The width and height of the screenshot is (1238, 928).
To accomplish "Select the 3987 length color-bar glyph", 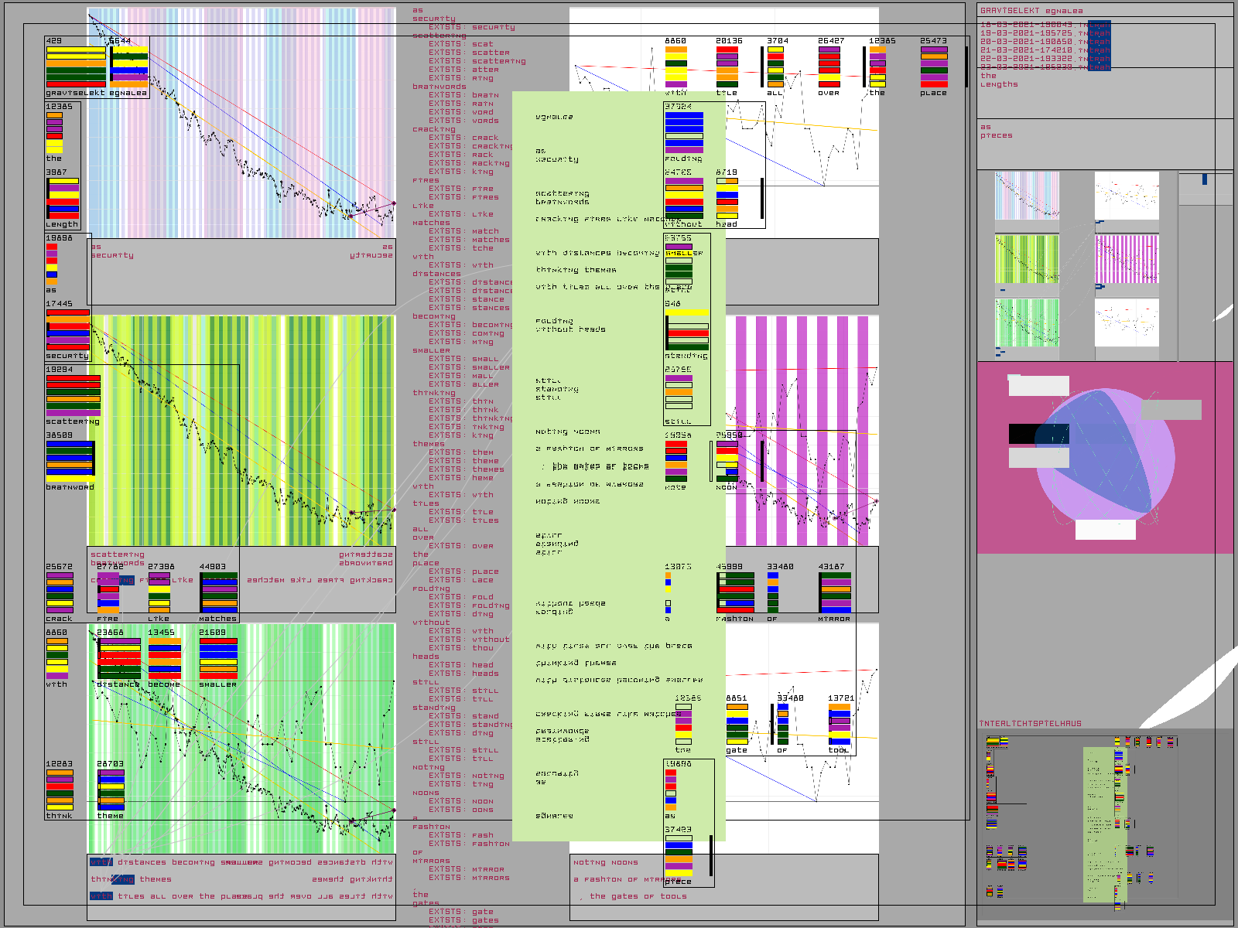I will (x=63, y=199).
